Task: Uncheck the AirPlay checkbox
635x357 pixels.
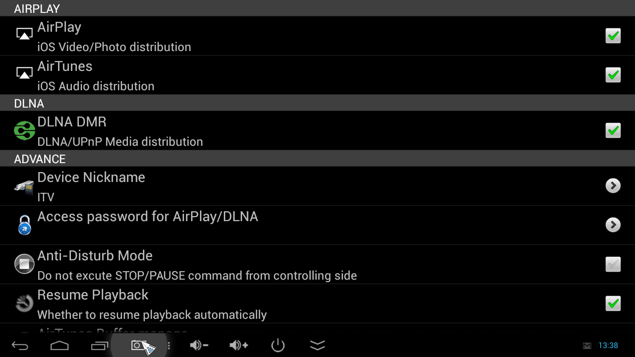Action: pyautogui.click(x=613, y=36)
